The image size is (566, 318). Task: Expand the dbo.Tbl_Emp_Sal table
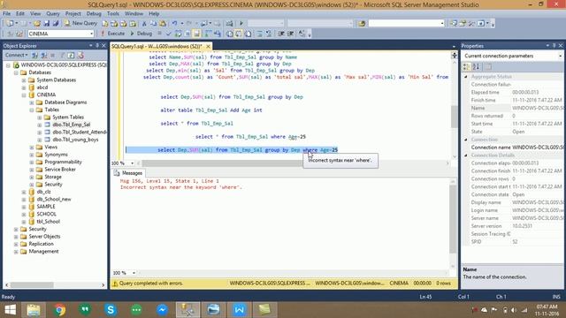pyautogui.click(x=40, y=125)
